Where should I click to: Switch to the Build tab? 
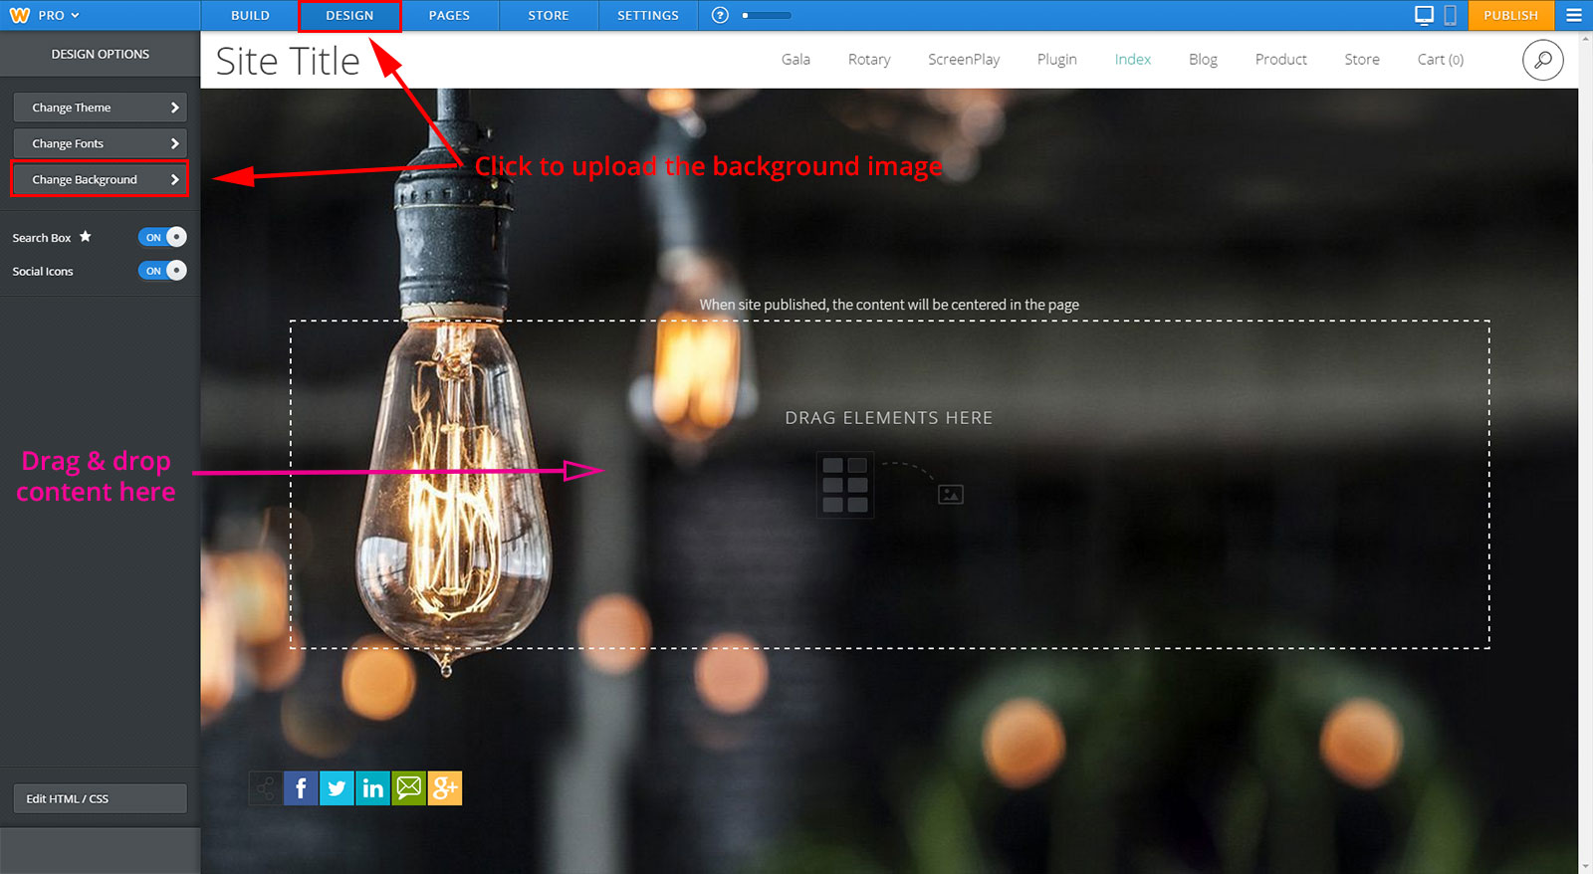click(250, 15)
